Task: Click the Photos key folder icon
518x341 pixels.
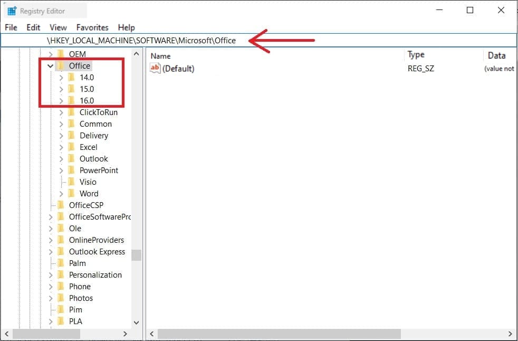Action: click(x=61, y=298)
